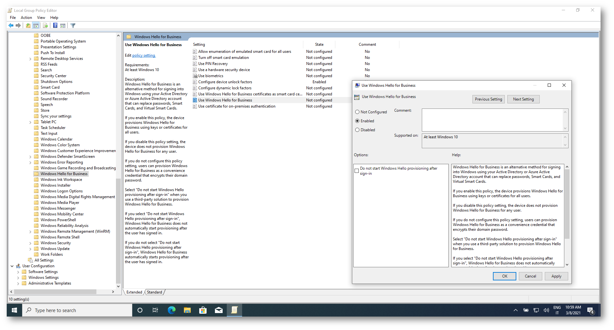
Task: Open the Help menu
Action: coord(54,18)
